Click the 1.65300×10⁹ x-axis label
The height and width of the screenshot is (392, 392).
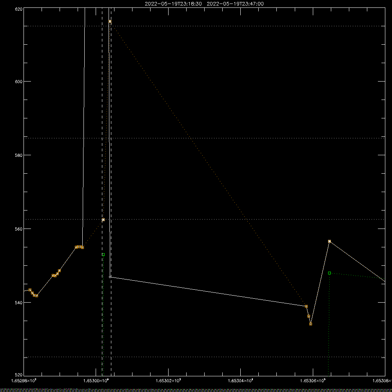[96, 381]
